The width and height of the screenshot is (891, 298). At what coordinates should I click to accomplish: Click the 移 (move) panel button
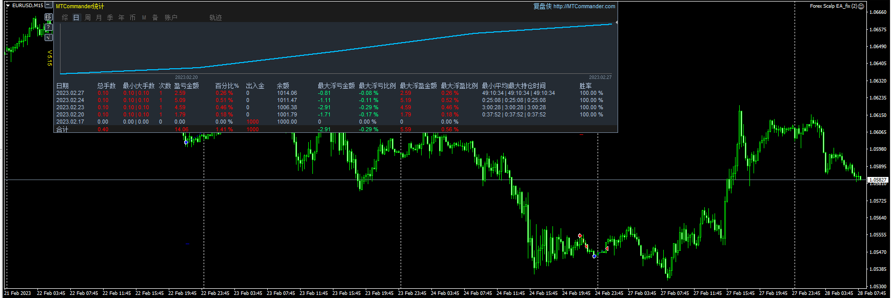click(x=49, y=17)
